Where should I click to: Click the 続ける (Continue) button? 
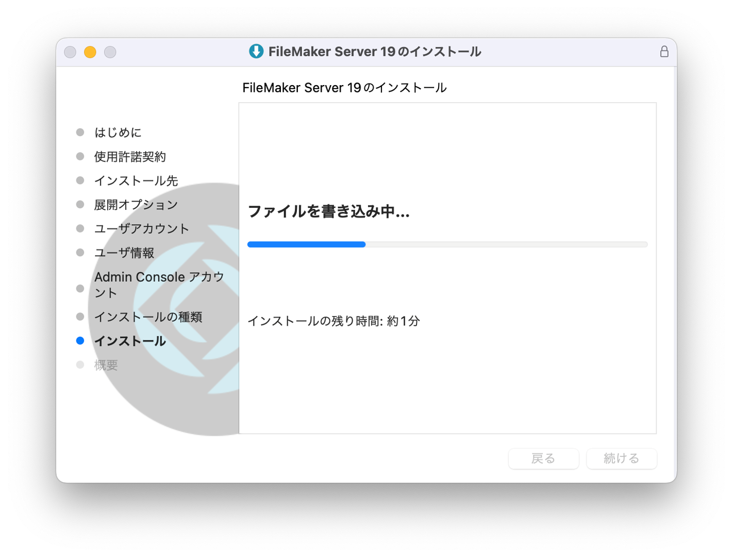pos(621,458)
